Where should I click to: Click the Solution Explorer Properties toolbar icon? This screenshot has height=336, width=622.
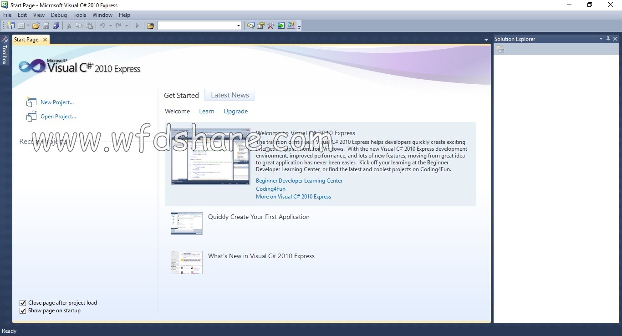click(500, 49)
